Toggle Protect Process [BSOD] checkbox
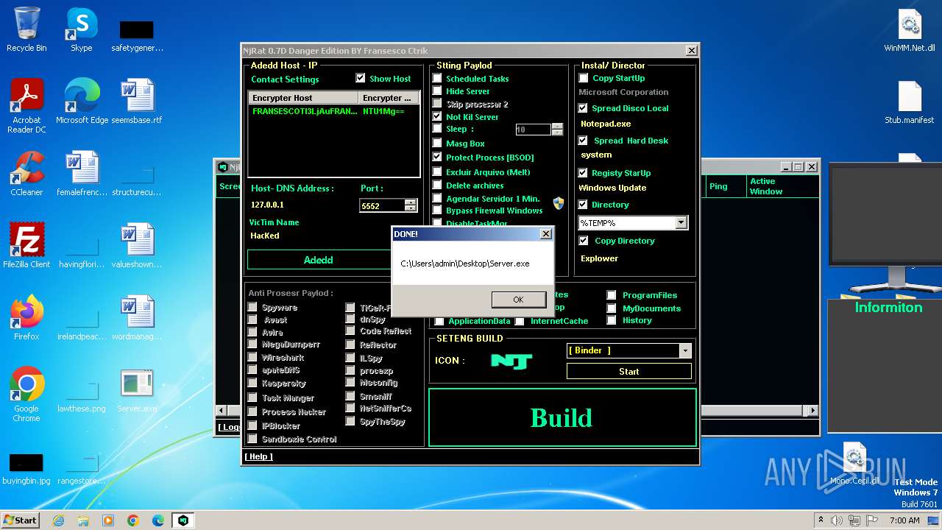Viewport: 942px width, 530px height. (437, 157)
